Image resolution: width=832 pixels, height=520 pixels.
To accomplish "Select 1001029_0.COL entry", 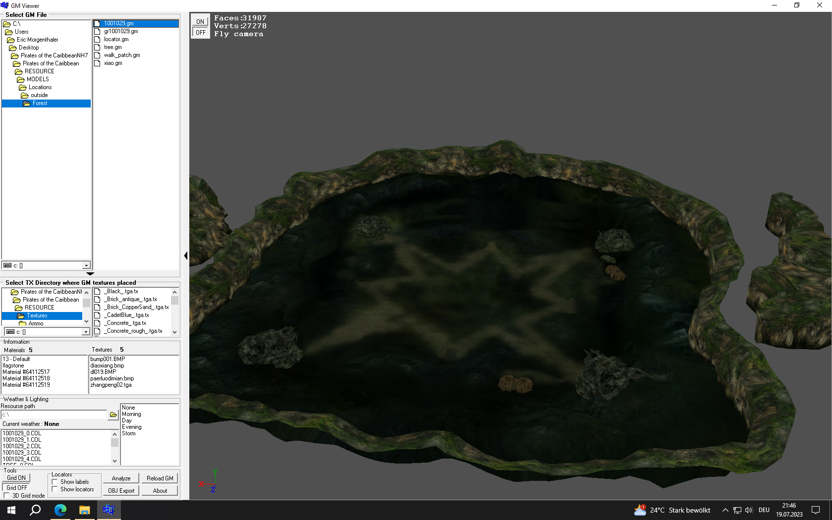I will click(22, 433).
